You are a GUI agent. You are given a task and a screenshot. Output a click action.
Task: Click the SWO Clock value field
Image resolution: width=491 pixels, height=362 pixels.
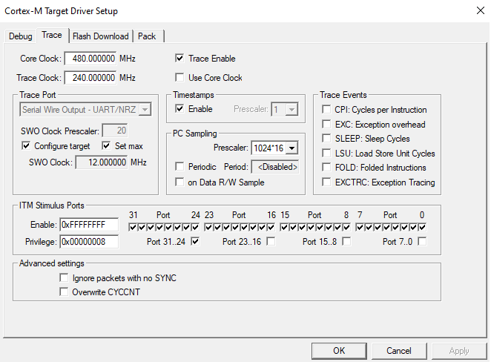[102, 162]
